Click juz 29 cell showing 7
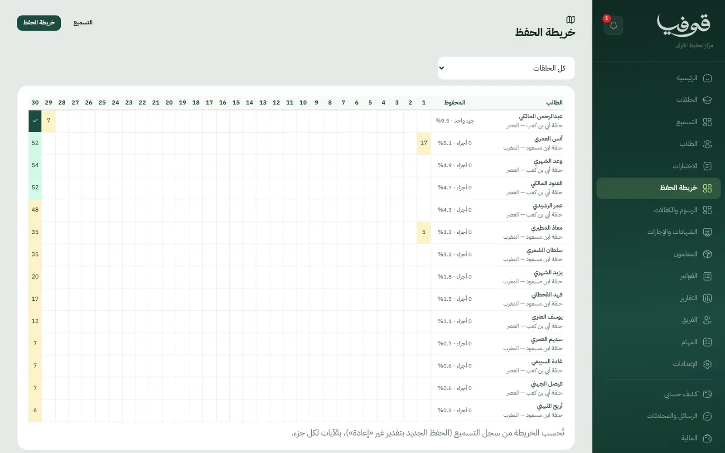Image resolution: width=725 pixels, height=453 pixels. (x=48, y=121)
